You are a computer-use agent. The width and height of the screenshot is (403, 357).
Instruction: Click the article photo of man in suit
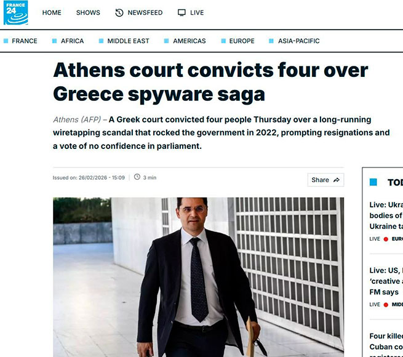[x=198, y=277]
